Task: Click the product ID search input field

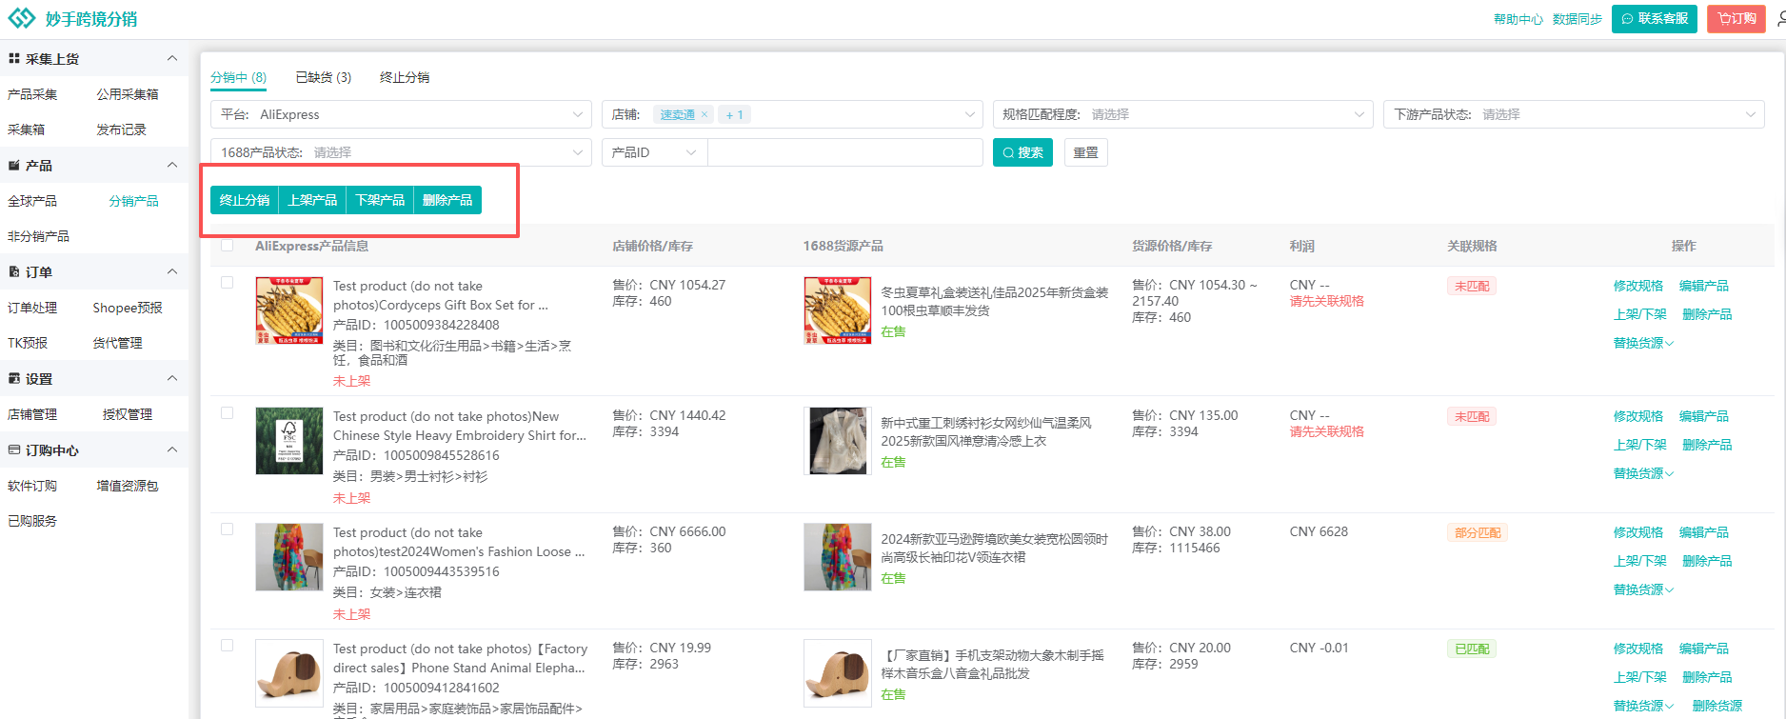Action: coord(844,152)
